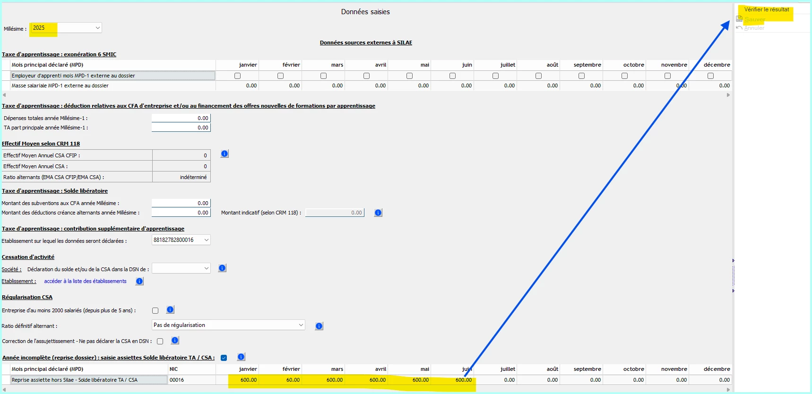
Task: Open info icon beside Effectif Moyen Annuel CSA CFIP
Action: click(x=225, y=154)
